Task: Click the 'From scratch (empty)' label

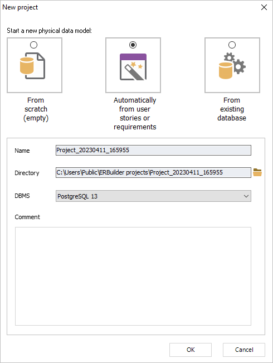Action: click(36, 109)
